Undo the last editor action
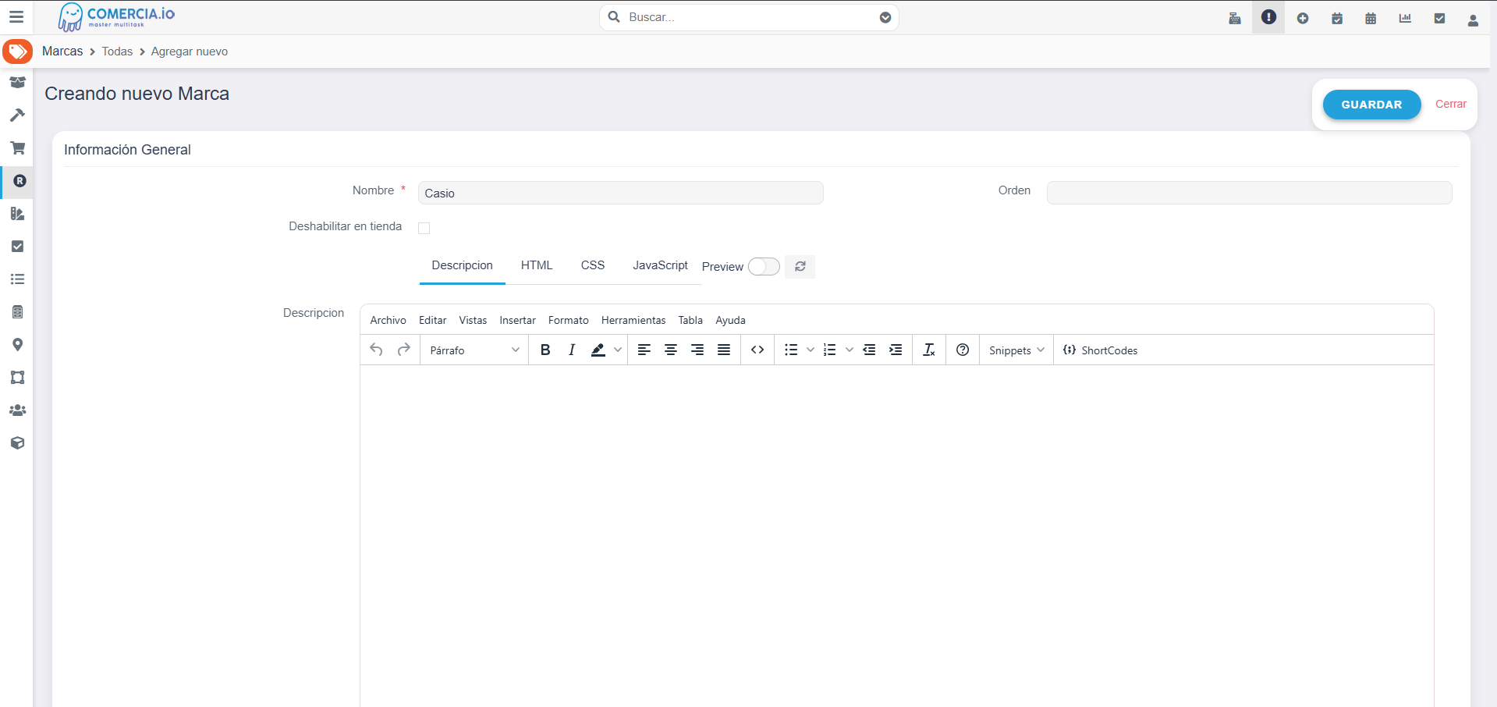Viewport: 1497px width, 707px height. coord(376,350)
